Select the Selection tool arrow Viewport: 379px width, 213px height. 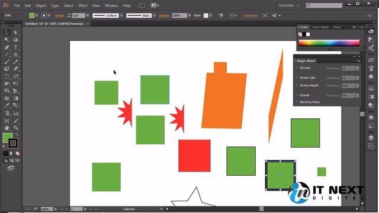pyautogui.click(x=7, y=33)
